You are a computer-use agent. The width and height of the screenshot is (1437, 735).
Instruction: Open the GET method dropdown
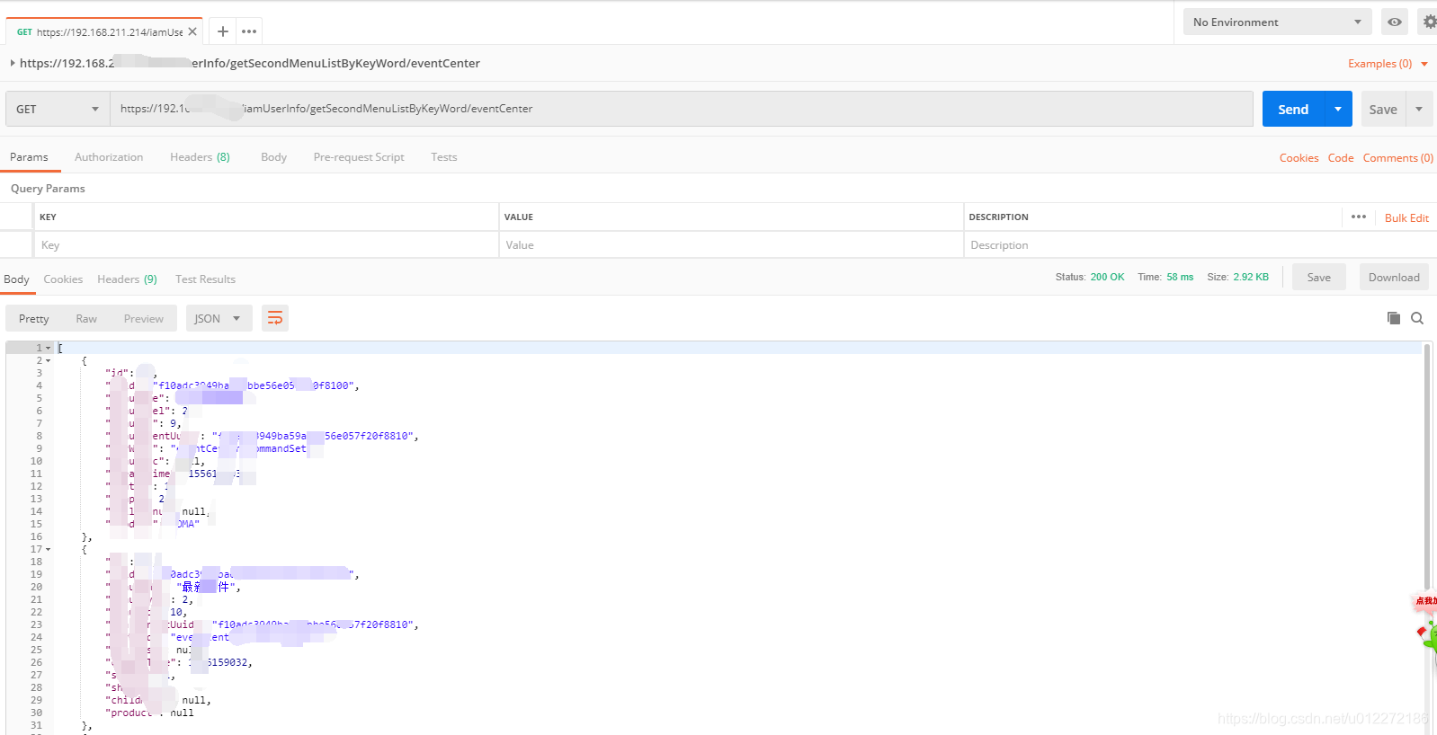pyautogui.click(x=58, y=109)
